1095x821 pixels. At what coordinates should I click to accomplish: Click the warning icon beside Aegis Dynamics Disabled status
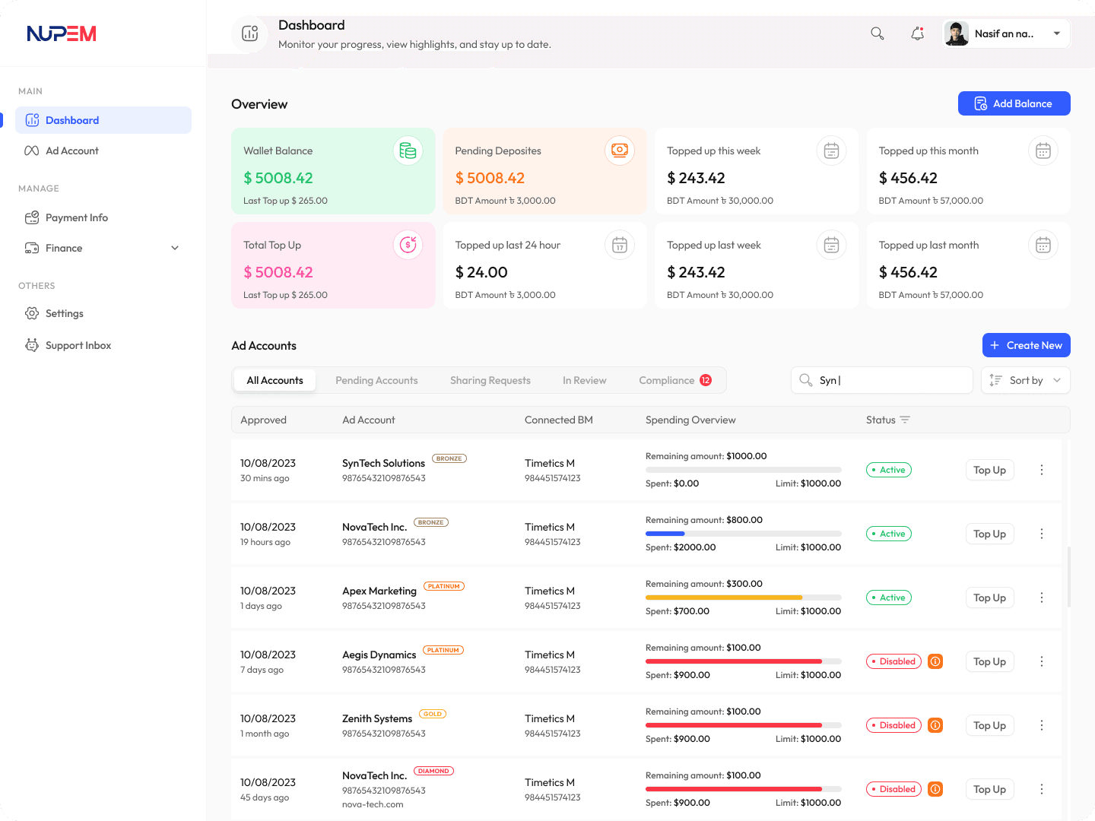point(935,661)
